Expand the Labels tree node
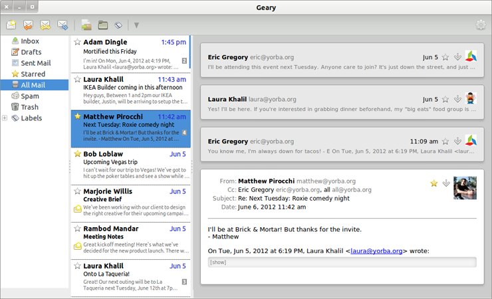Screen dimensions: 492x299 pos(5,118)
